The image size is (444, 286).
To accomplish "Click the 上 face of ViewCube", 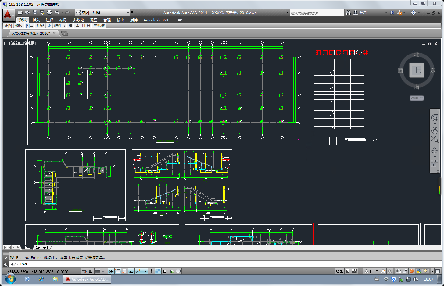I will pyautogui.click(x=417, y=70).
